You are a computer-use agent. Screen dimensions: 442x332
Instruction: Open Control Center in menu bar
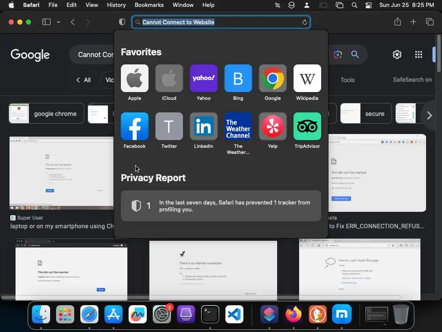click(x=369, y=5)
